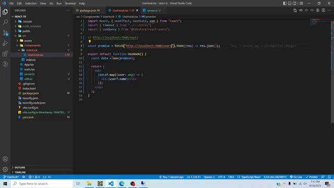Collapse the Components folder

[x=17, y=45]
